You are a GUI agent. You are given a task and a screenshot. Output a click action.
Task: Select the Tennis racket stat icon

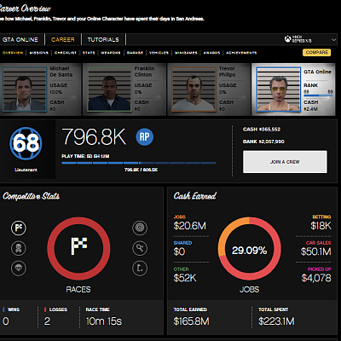pyautogui.click(x=140, y=248)
